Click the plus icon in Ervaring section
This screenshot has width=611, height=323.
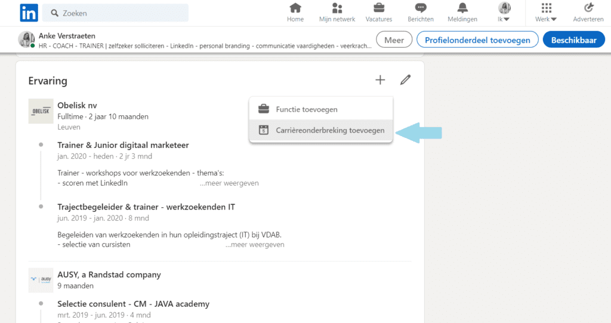click(380, 80)
